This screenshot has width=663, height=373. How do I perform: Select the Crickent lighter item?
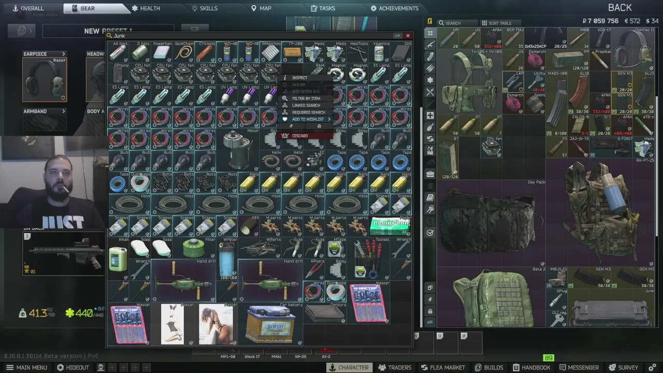(205, 52)
